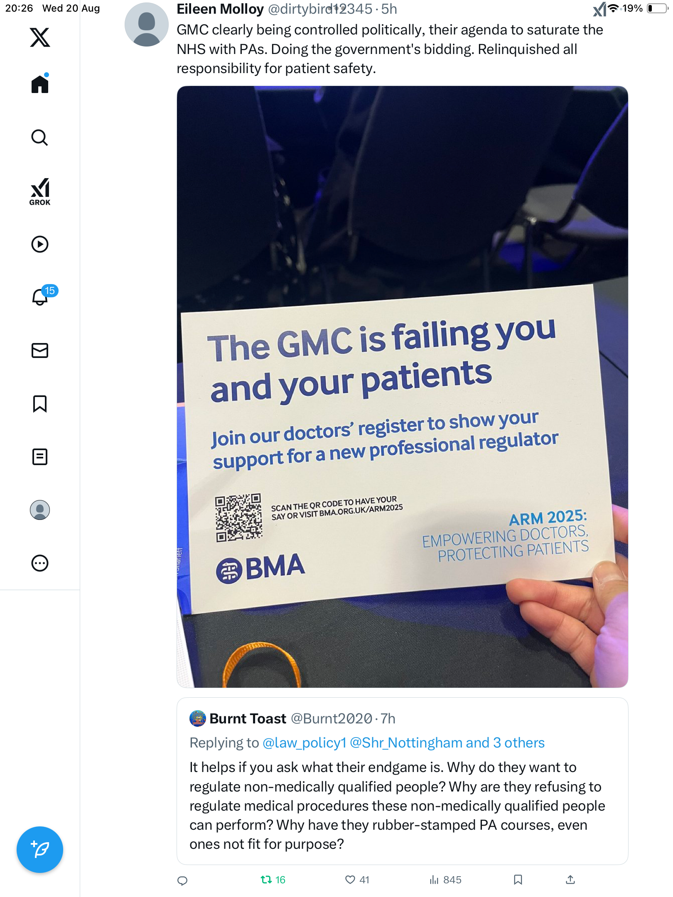Compose a new post

click(x=40, y=849)
